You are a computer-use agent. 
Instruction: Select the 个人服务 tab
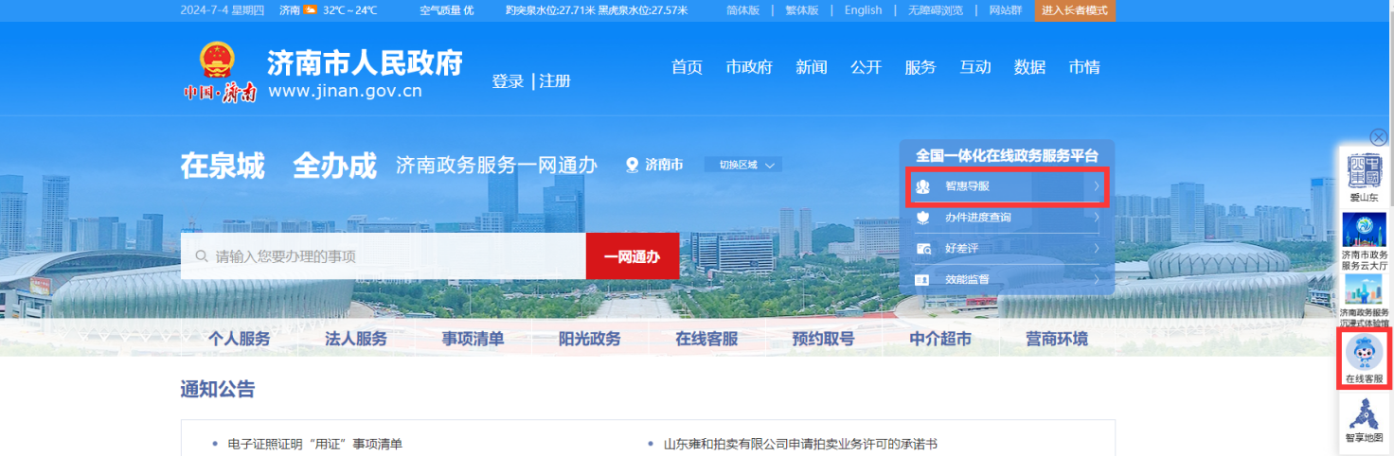coord(240,339)
